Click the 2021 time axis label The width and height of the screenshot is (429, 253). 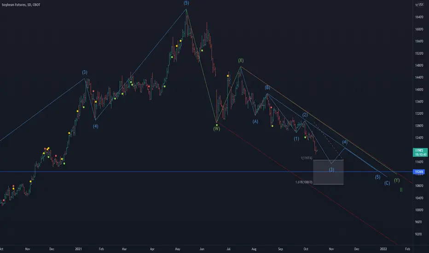point(78,249)
